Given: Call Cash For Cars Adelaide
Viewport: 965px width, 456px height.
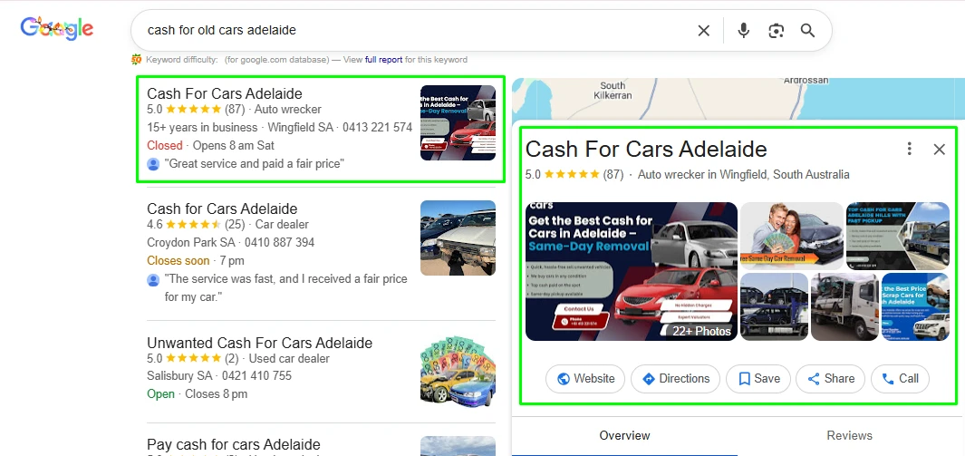Looking at the screenshot, I should tap(899, 379).
